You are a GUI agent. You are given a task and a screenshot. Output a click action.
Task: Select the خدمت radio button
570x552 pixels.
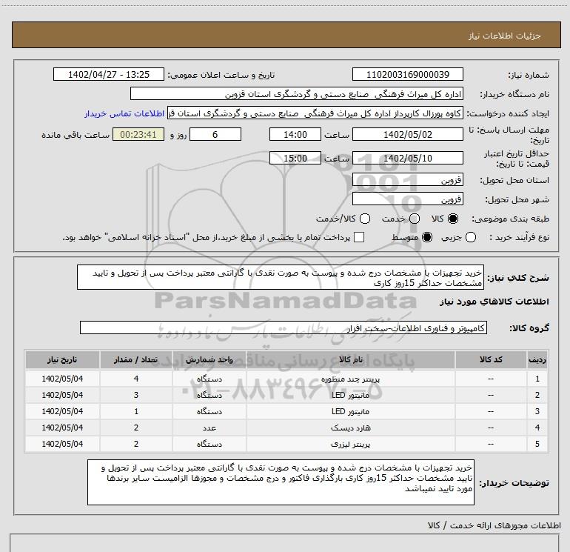tap(415, 219)
